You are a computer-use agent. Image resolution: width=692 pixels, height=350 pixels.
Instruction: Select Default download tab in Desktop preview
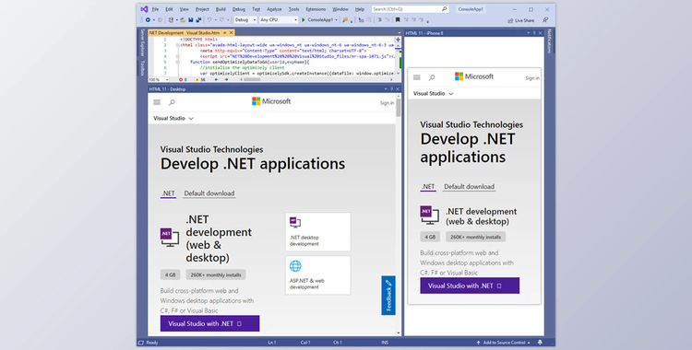[x=209, y=193]
